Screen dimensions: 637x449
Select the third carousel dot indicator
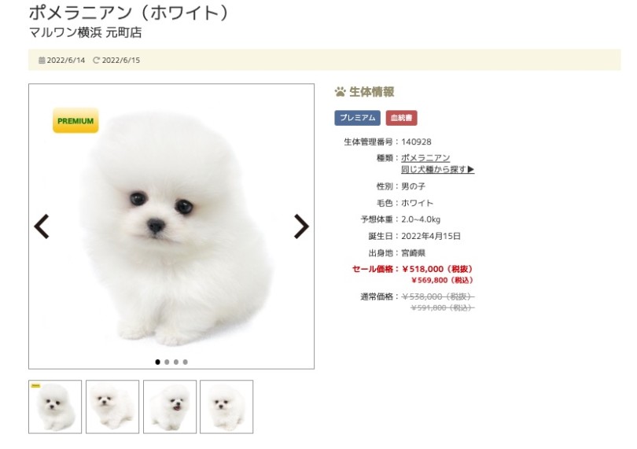pyautogui.click(x=176, y=362)
